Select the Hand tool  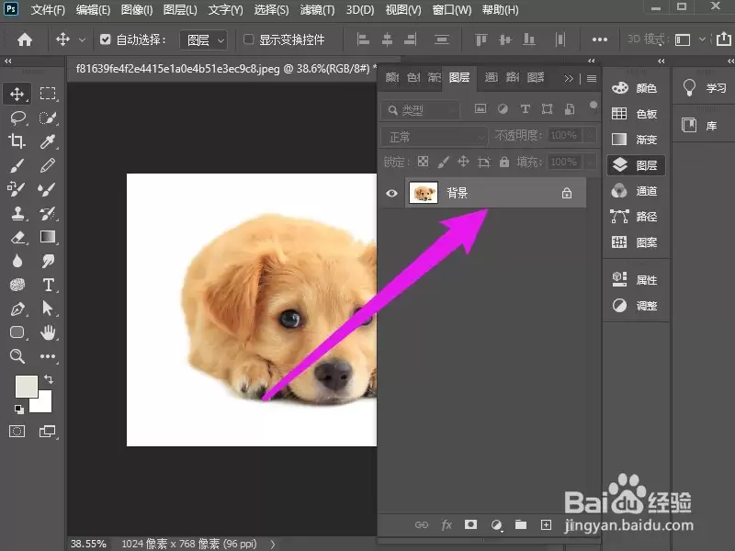tap(48, 332)
